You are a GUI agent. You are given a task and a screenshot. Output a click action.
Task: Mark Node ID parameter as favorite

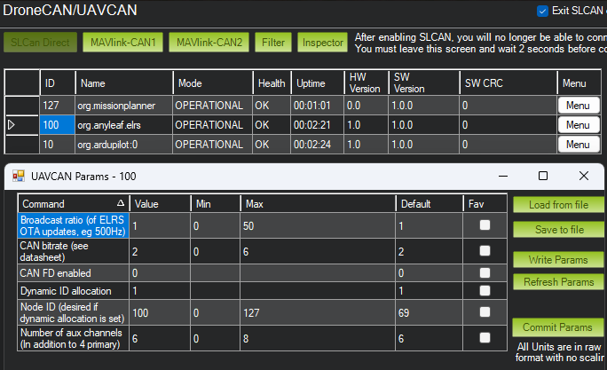click(485, 312)
